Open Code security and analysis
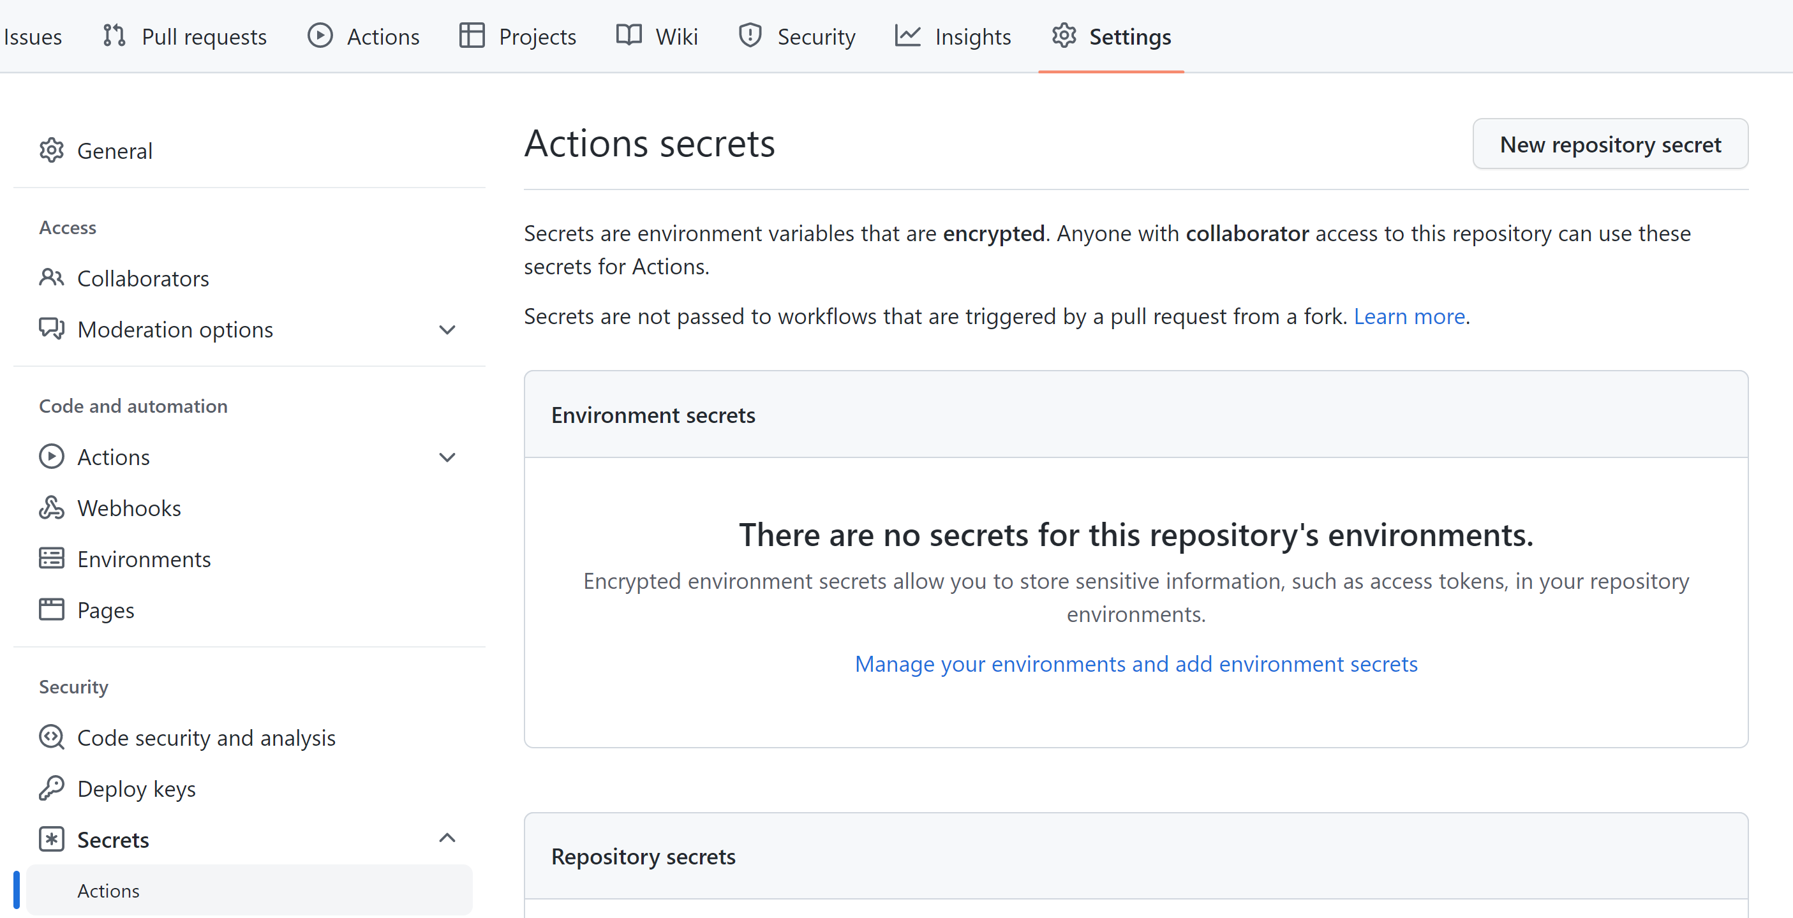 point(249,737)
